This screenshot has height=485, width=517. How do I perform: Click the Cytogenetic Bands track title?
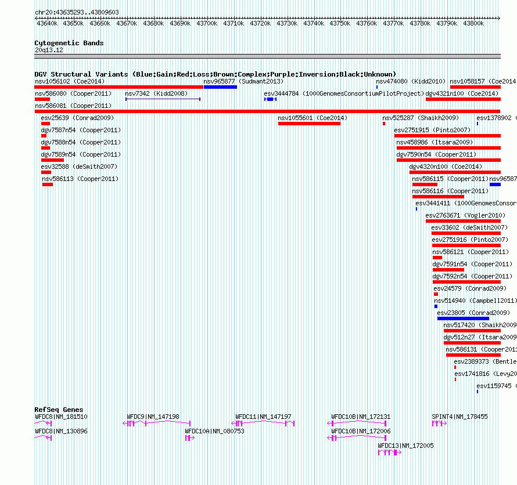click(69, 43)
